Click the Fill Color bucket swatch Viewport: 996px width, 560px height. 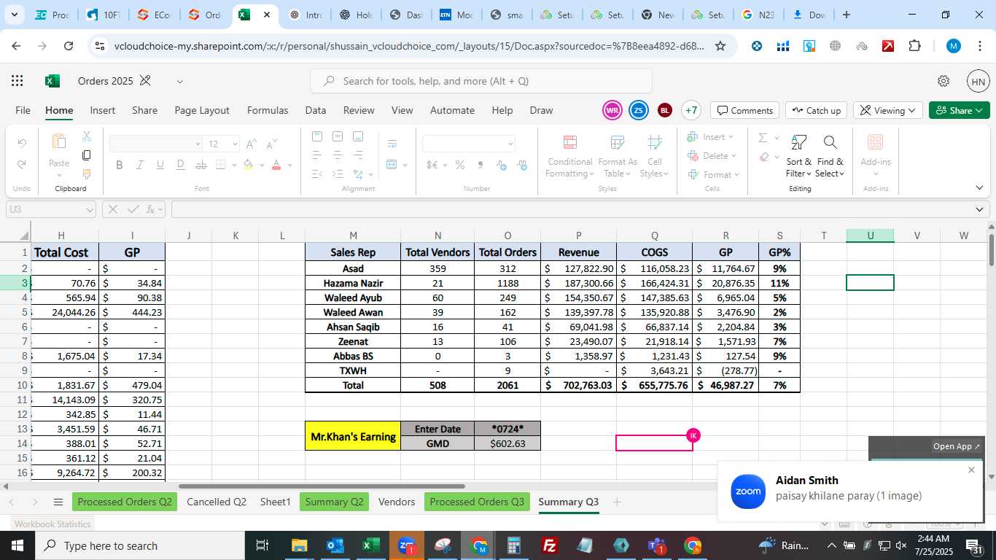click(248, 165)
